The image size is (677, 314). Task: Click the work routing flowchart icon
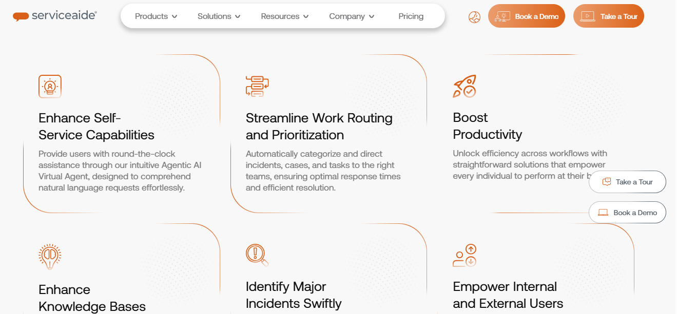257,86
